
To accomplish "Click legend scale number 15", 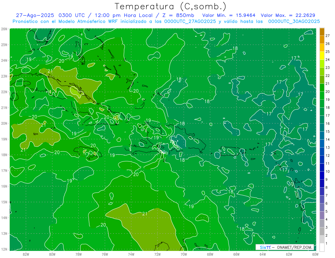I will click(327, 131).
